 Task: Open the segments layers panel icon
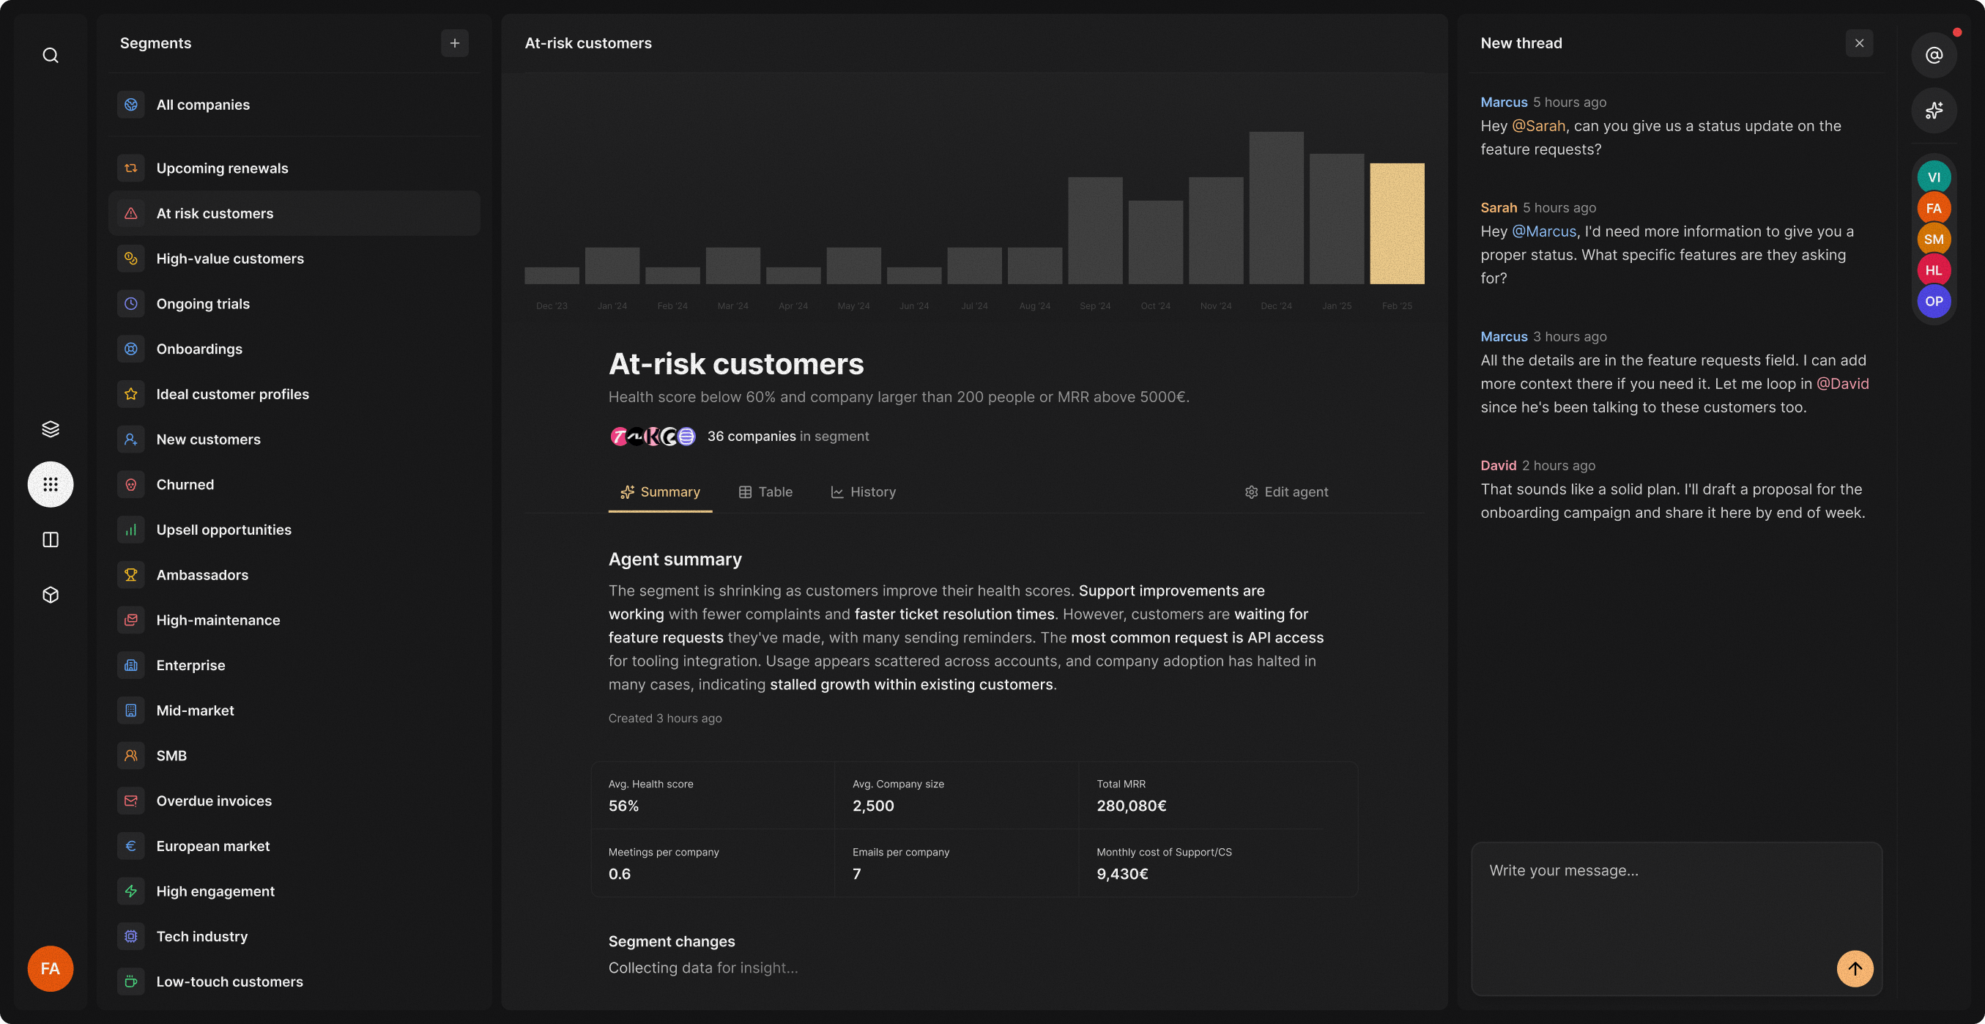[50, 429]
